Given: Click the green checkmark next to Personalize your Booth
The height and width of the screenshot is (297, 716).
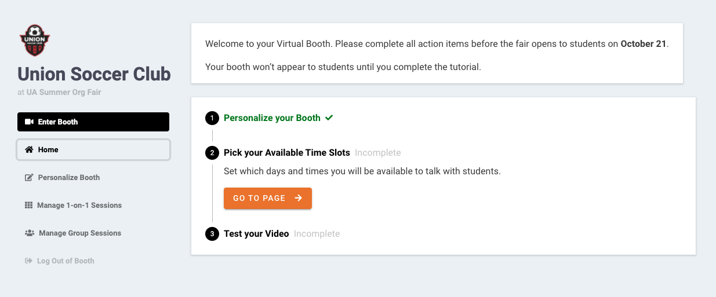Looking at the screenshot, I should pyautogui.click(x=329, y=118).
